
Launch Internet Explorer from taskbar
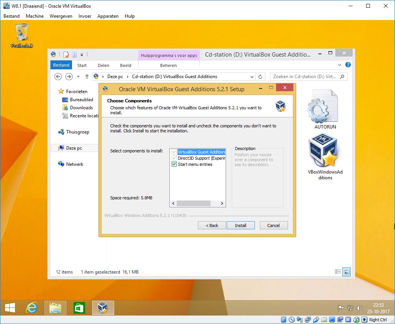click(32, 307)
